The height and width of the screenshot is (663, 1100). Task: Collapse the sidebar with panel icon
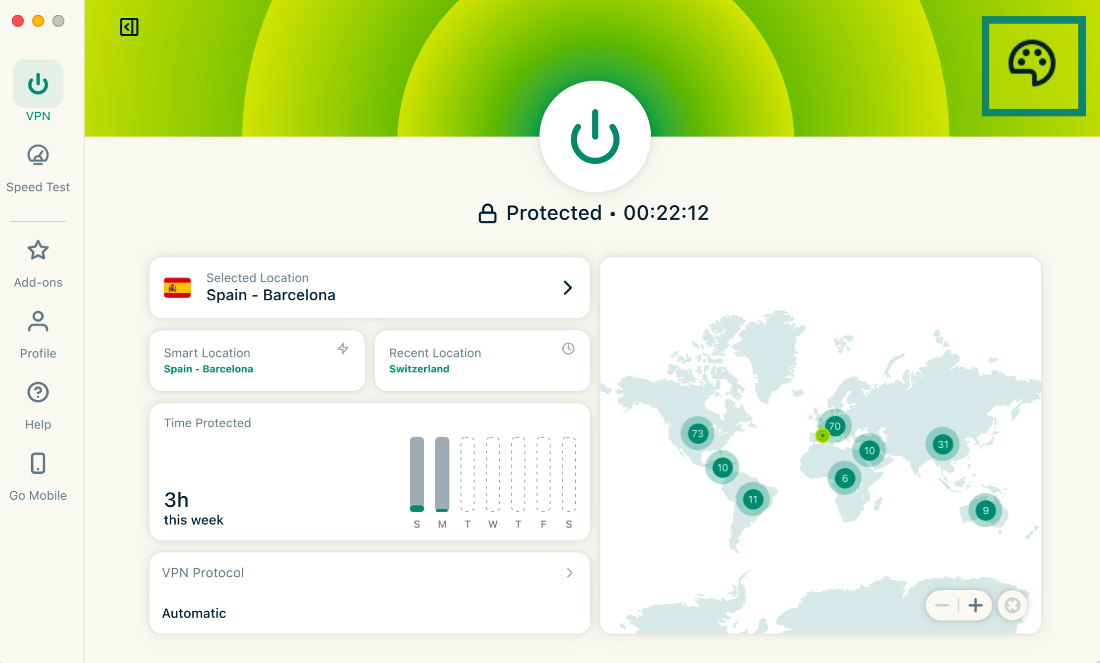pos(129,27)
